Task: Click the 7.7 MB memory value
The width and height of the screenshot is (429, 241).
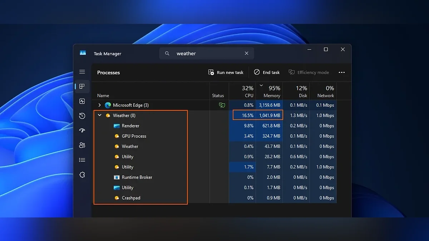Action: (x=274, y=167)
